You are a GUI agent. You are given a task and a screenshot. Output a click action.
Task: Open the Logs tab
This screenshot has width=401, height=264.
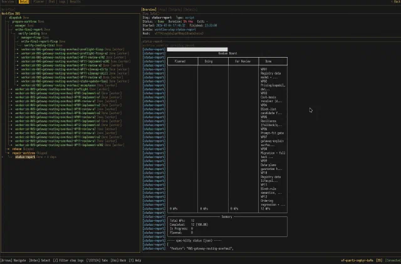point(62,1)
